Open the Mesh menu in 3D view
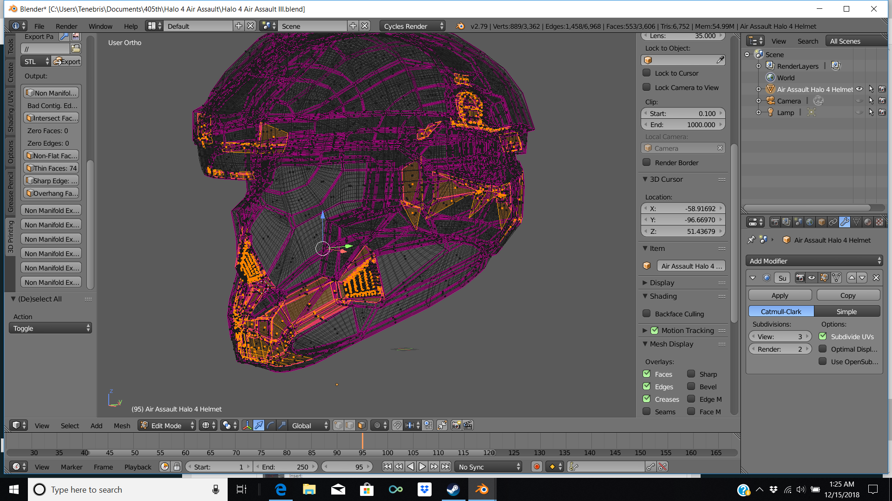Screen dimensions: 892x501 122,425
